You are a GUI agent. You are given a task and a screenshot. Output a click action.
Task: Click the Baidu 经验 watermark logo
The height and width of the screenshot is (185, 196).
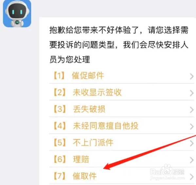[167, 172]
